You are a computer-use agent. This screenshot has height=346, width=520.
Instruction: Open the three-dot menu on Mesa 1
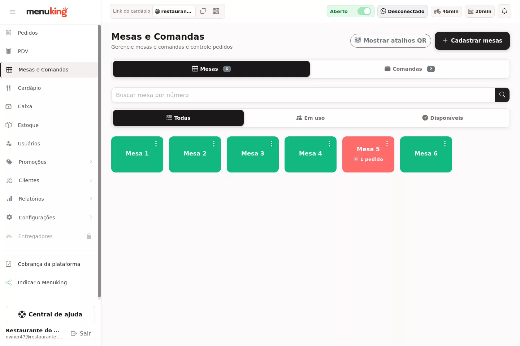coord(156,144)
